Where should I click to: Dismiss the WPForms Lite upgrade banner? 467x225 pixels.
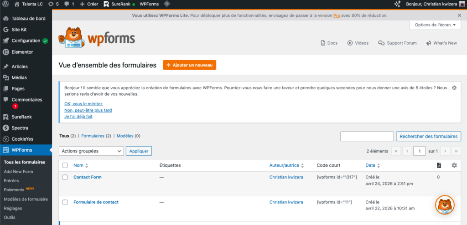(459, 15)
